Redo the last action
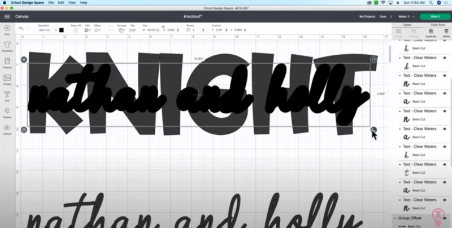Screen dimensions: 452x228 [29, 28]
